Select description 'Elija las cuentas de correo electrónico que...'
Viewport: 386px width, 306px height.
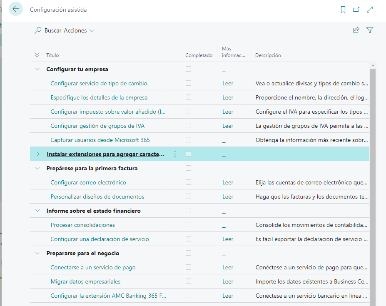pyautogui.click(x=311, y=182)
